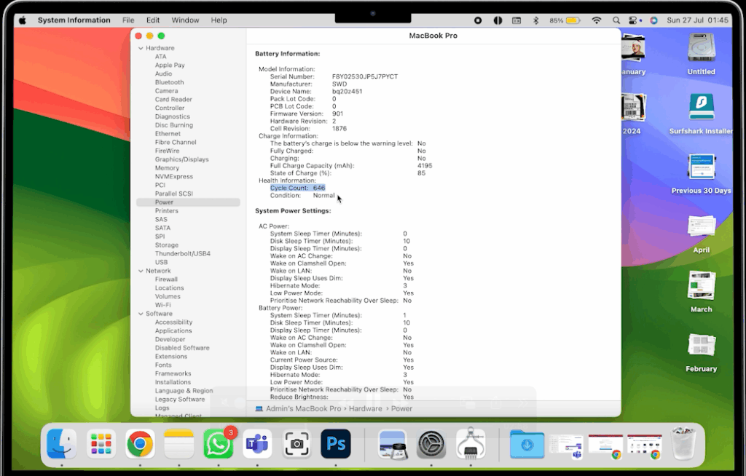Open WhatsApp from the dock
The height and width of the screenshot is (476, 746).
click(218, 443)
